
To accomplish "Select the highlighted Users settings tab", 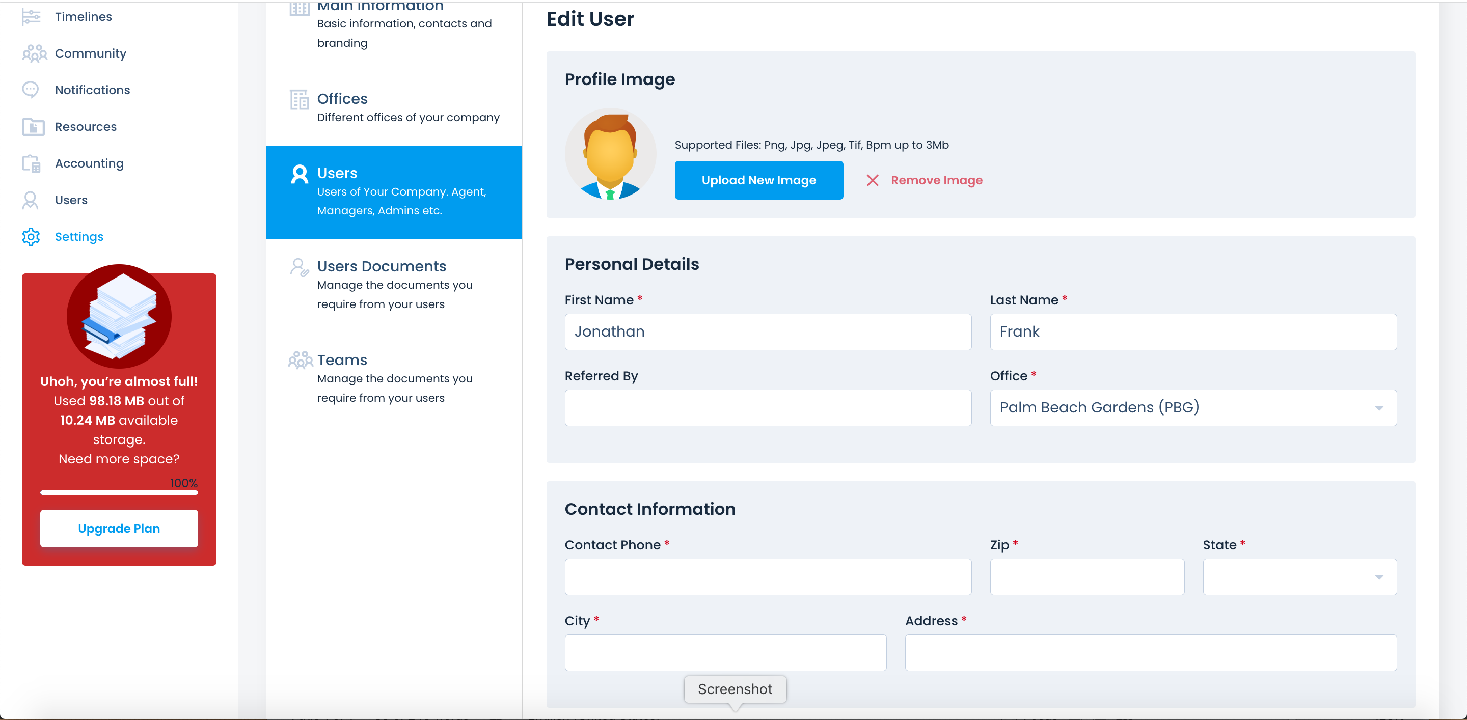I will click(394, 192).
